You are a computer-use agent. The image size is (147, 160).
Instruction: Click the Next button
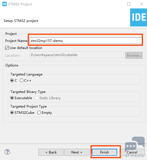77,152
